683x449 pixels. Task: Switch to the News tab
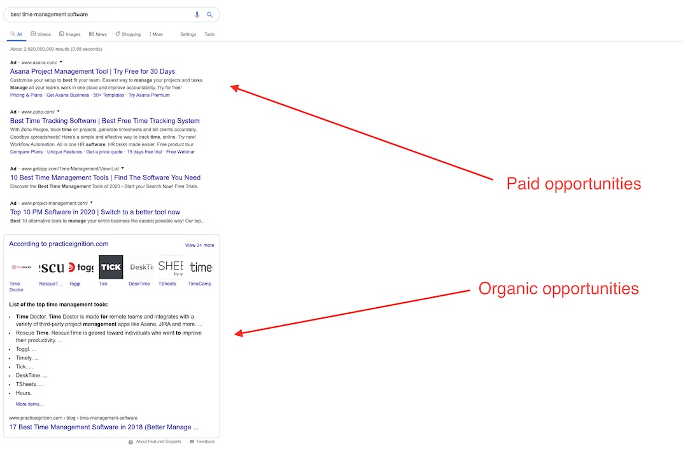point(97,34)
